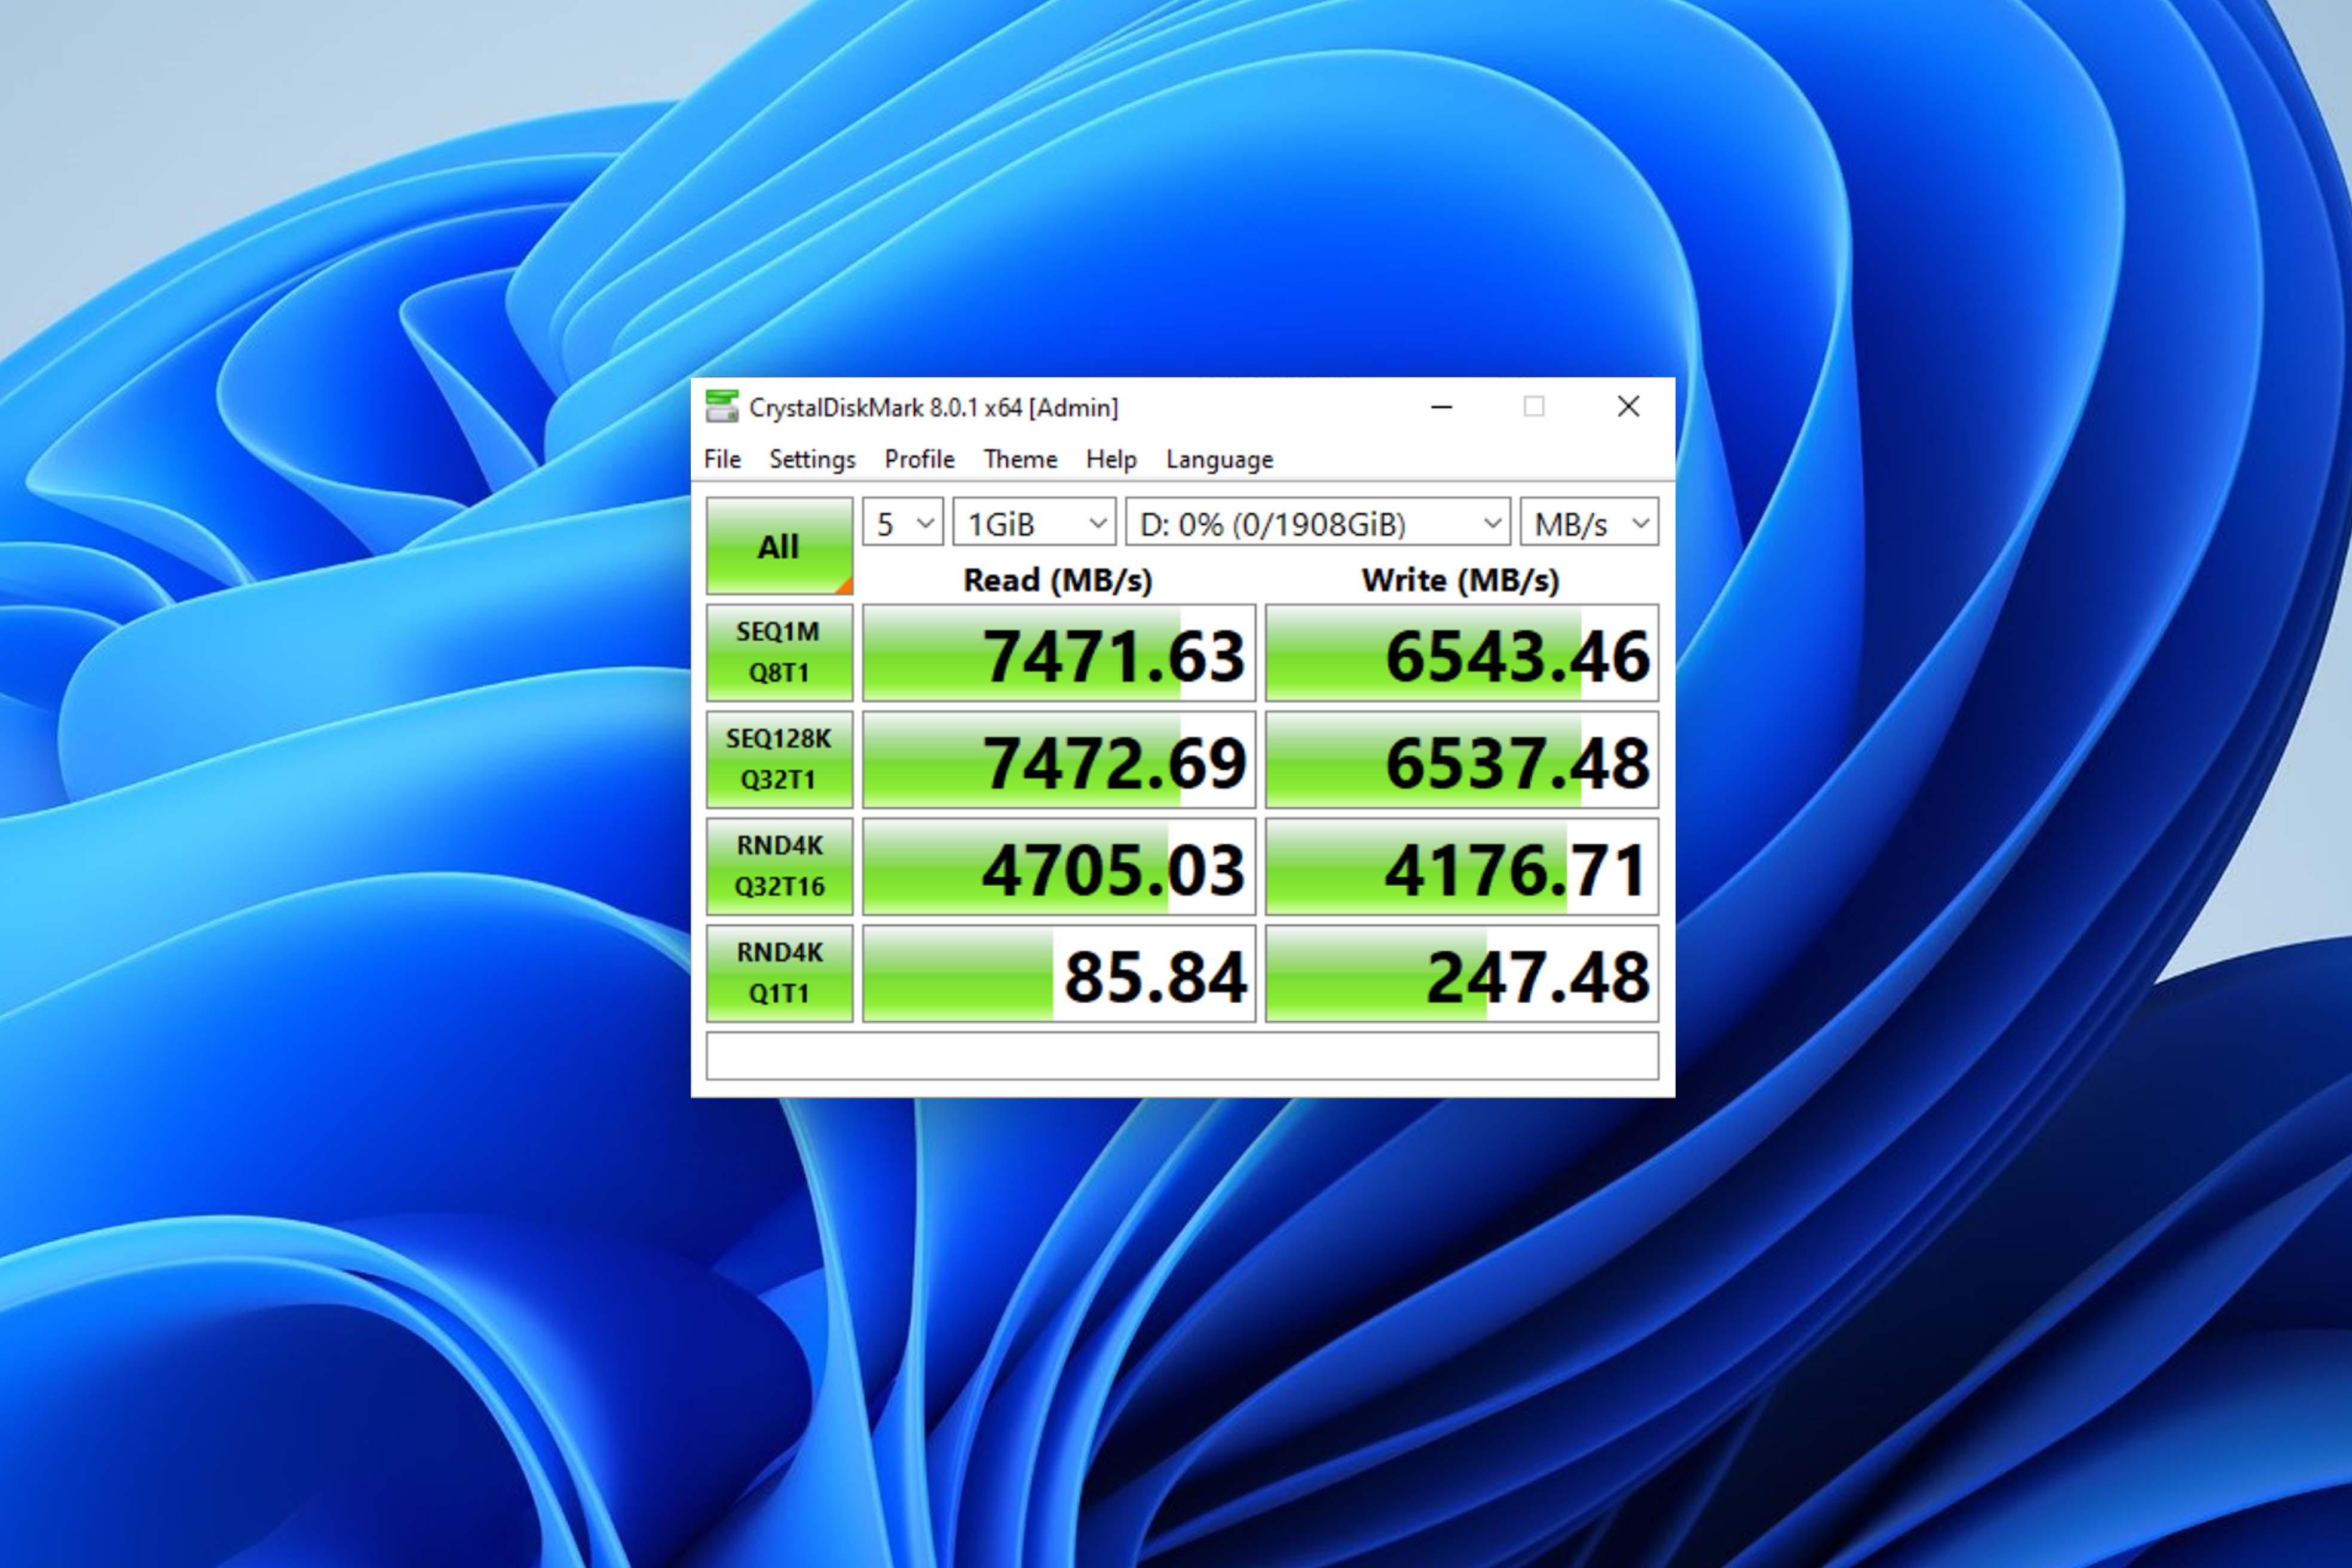
Task: Open the Profile menu
Action: coord(919,459)
